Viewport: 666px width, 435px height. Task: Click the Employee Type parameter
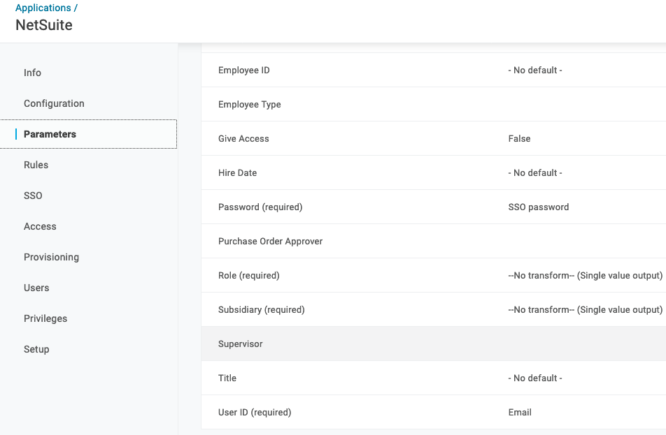pyautogui.click(x=250, y=105)
